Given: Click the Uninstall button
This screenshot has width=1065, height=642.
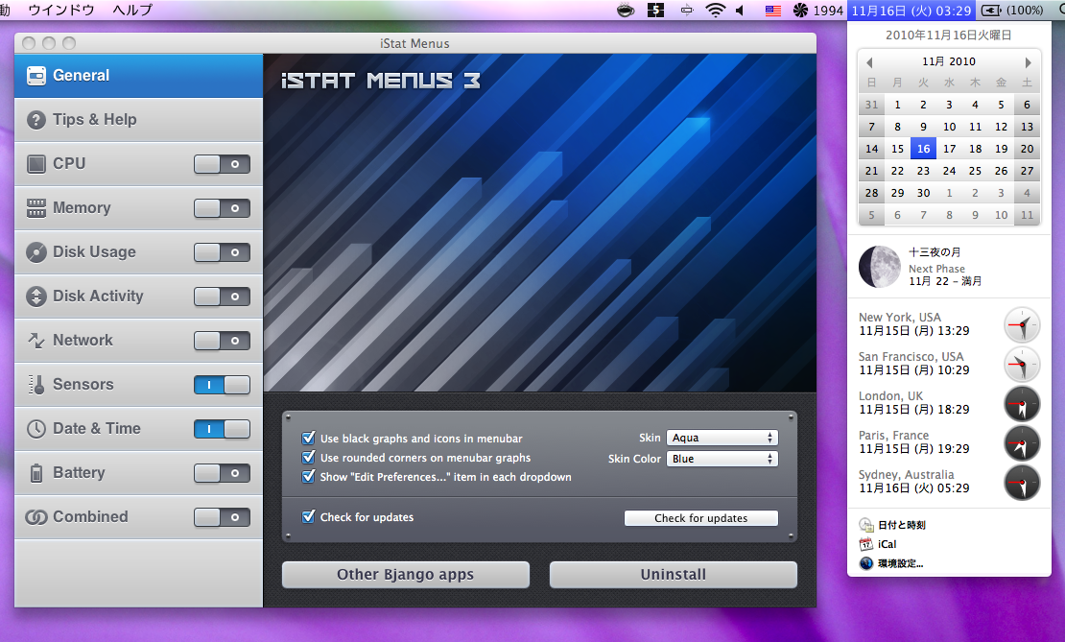Looking at the screenshot, I should point(673,575).
